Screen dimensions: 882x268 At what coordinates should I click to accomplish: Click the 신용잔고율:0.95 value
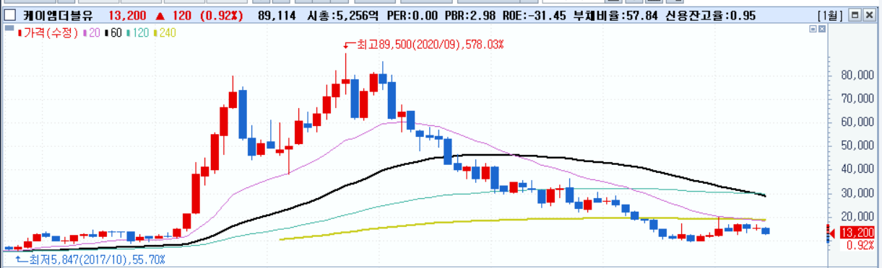click(x=711, y=15)
